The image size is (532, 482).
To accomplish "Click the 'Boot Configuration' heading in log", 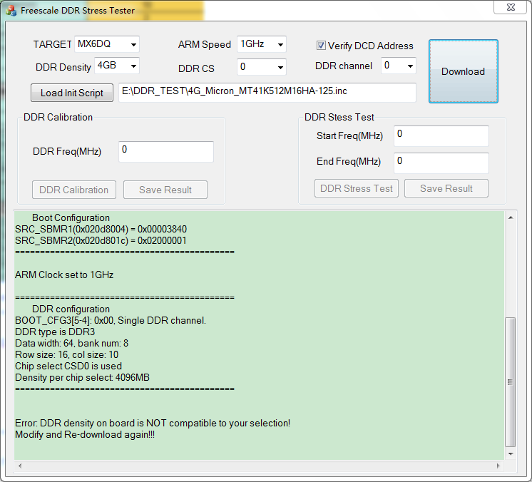I will tap(71, 217).
